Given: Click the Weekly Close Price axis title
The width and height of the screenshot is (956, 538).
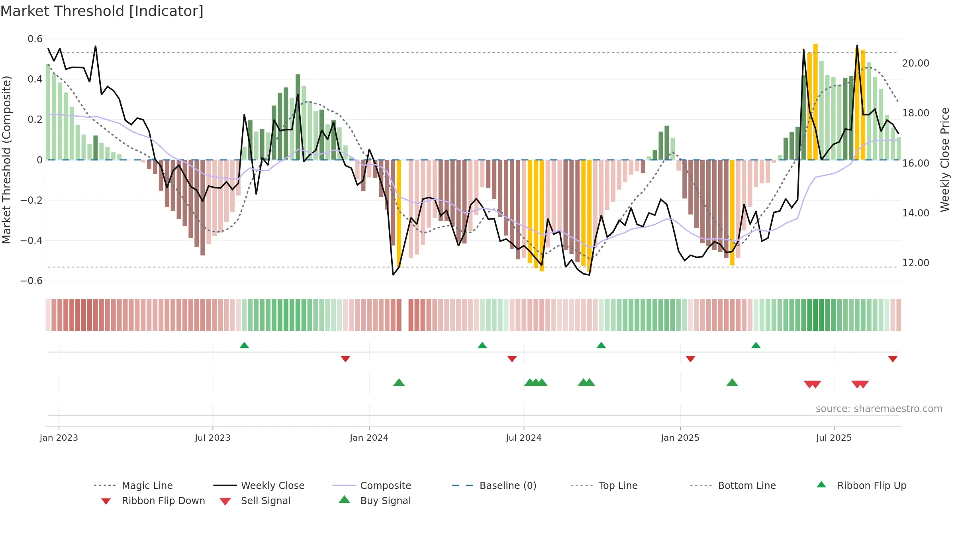Looking at the screenshot, I should tap(945, 160).
